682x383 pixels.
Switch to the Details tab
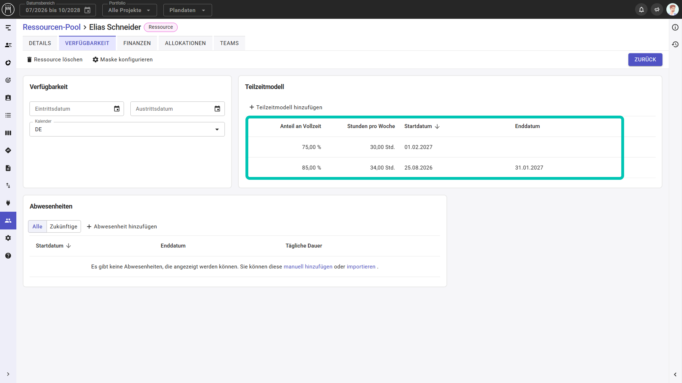coord(40,43)
